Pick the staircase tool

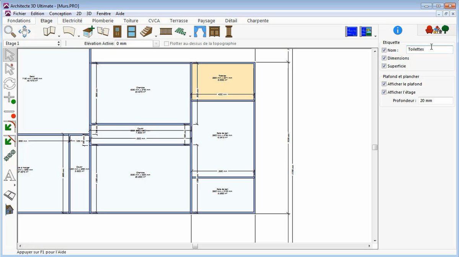tap(146, 31)
